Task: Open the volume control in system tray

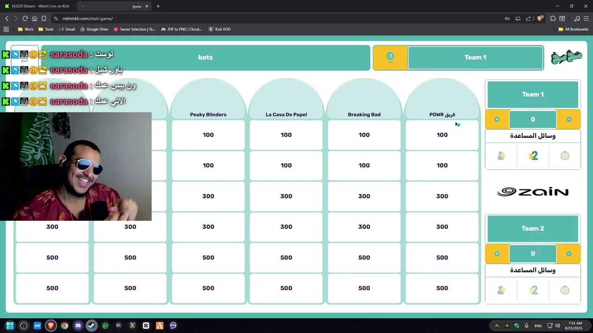Action: 557,326
